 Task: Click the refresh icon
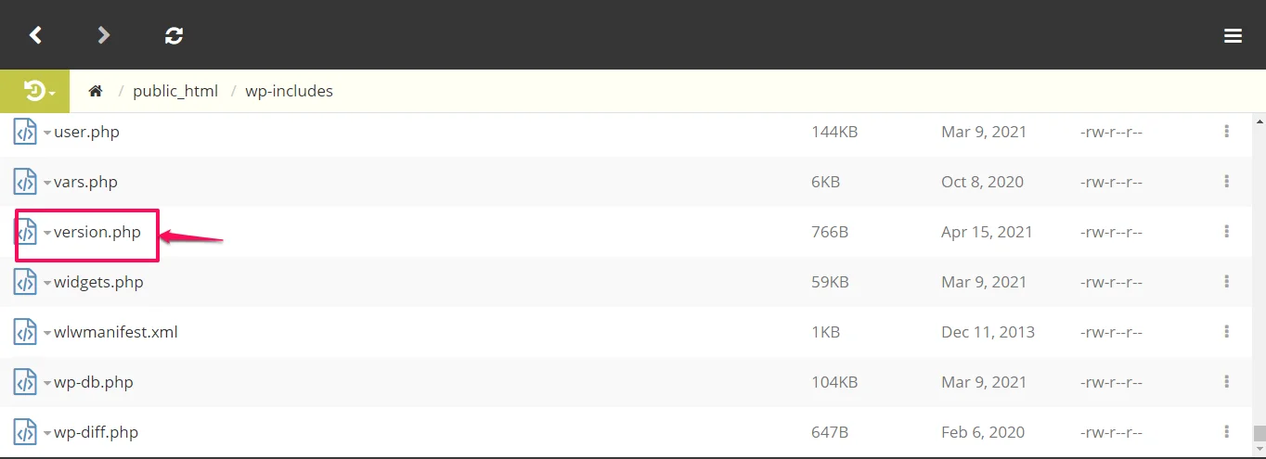(x=174, y=35)
